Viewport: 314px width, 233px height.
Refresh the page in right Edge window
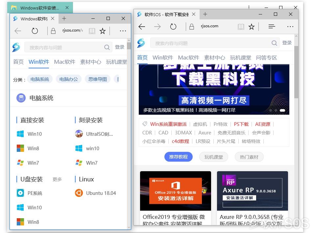[x=173, y=26]
